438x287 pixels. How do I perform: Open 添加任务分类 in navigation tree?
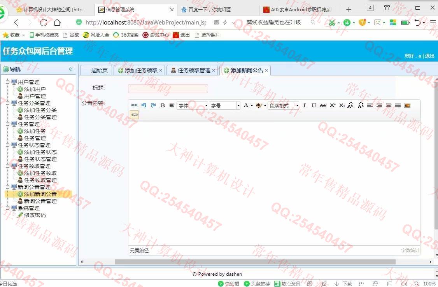coord(40,110)
